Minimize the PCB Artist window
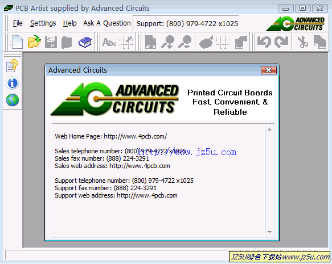The width and height of the screenshot is (332, 264). (x=286, y=9)
